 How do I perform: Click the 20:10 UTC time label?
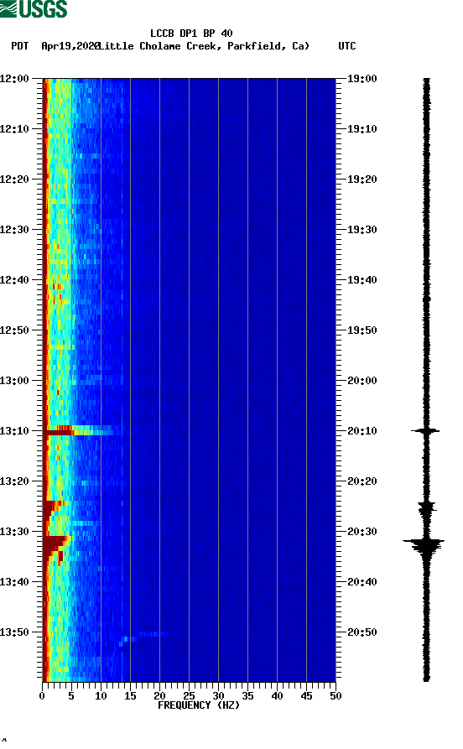362,431
